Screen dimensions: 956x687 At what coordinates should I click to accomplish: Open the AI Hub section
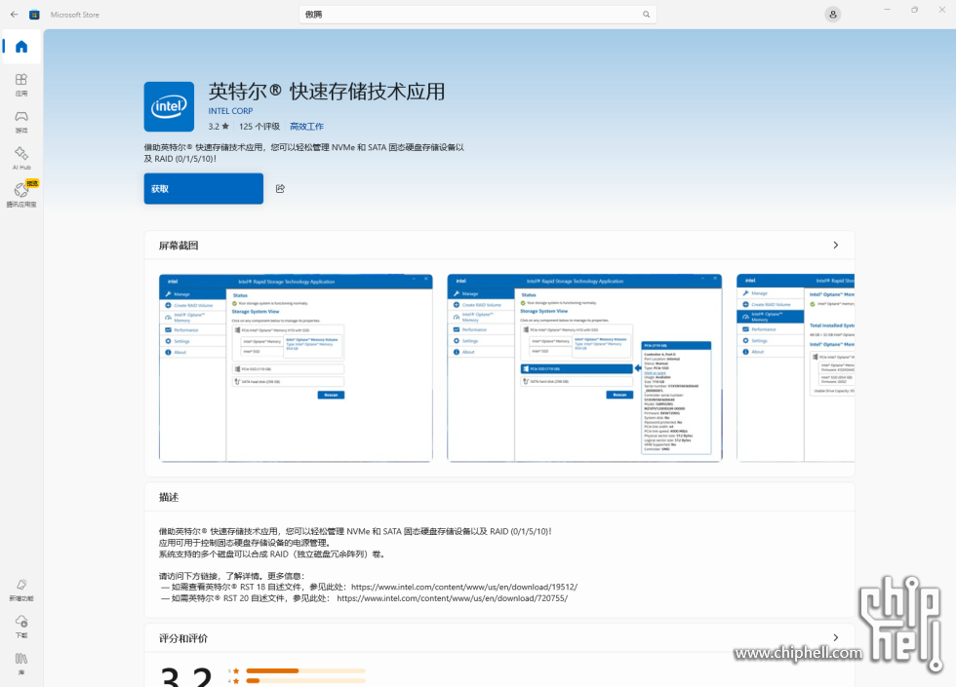pos(21,158)
